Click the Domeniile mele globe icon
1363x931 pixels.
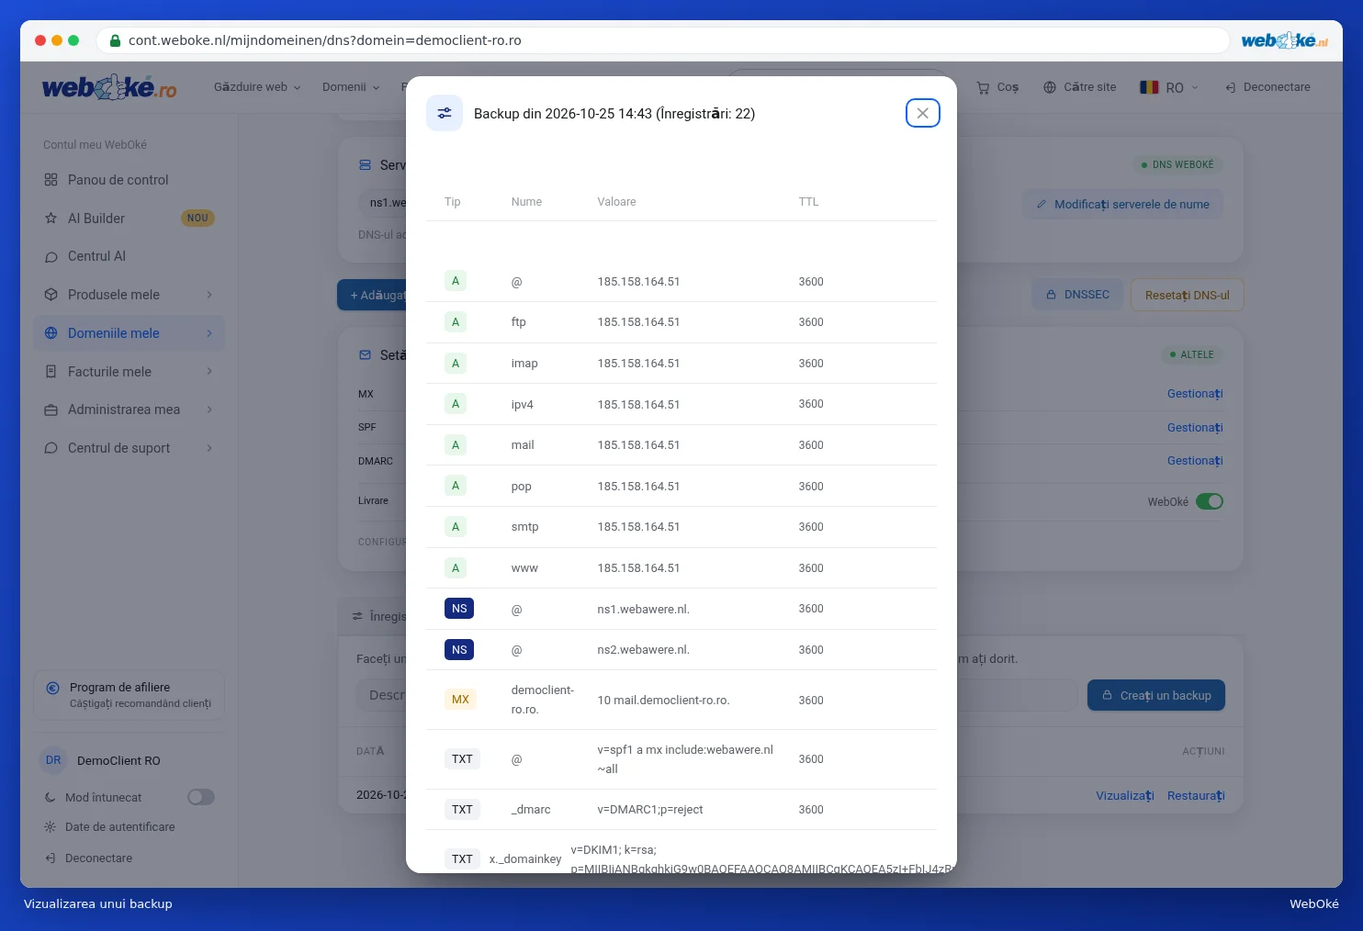pos(51,333)
